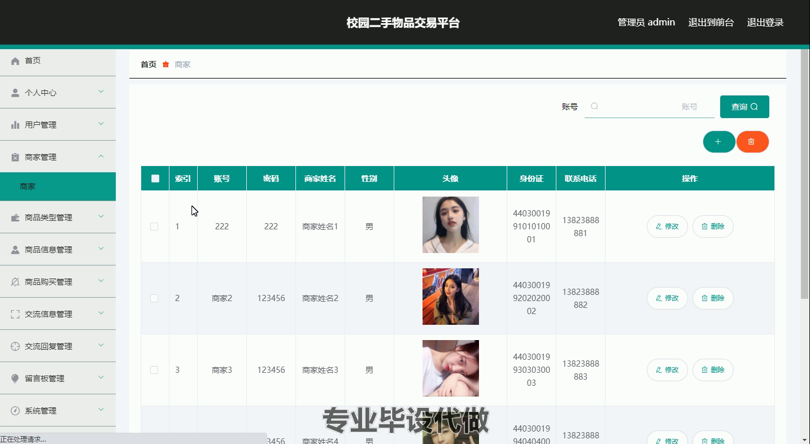This screenshot has height=444, width=810.
Task: Open avatar thumbnail of 商家姓名2
Action: (451, 297)
